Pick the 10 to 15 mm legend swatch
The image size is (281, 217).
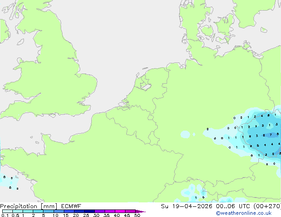point(59,211)
